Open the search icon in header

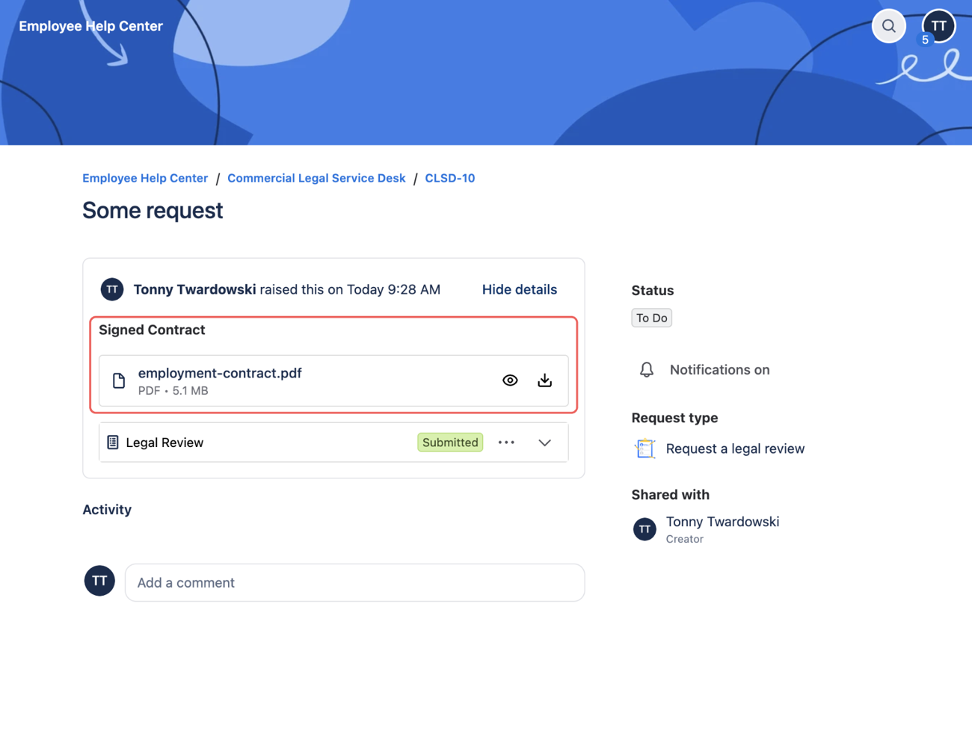888,26
